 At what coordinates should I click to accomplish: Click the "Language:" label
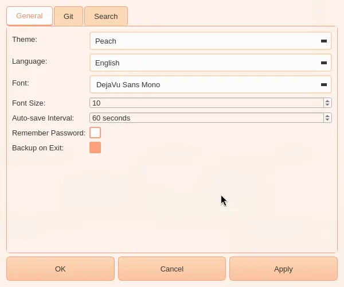(30, 61)
